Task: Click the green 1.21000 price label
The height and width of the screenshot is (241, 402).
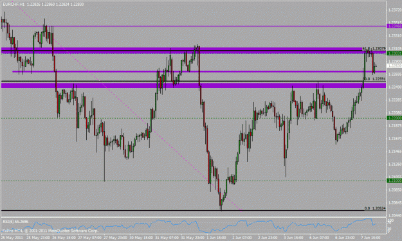Action: 394,181
